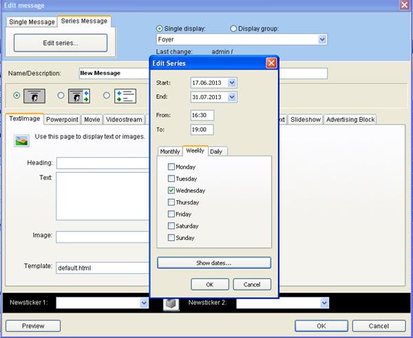Switch to the Daily tab

pos(218,151)
